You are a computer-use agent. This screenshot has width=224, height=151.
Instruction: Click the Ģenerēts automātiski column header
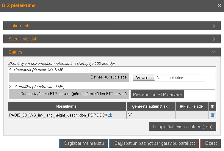coord(150,106)
